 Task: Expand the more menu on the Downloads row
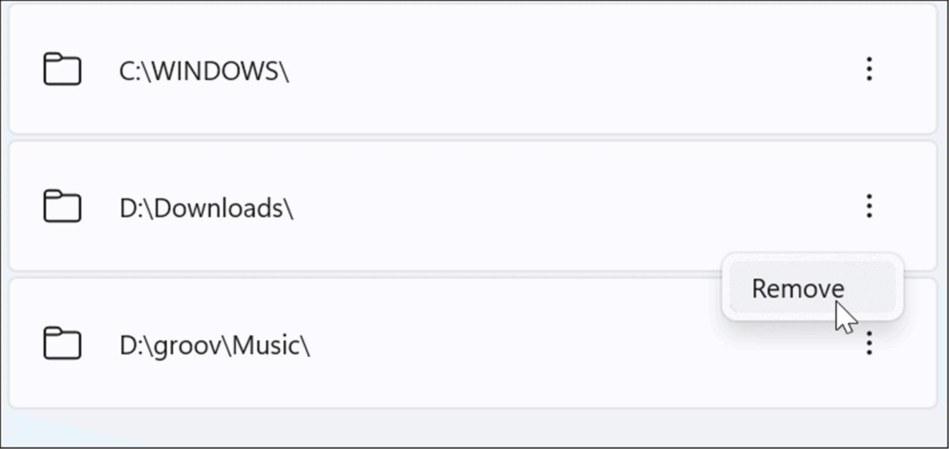[x=869, y=206]
